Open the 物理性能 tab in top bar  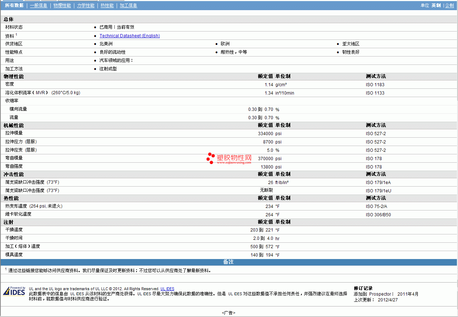coord(62,5)
